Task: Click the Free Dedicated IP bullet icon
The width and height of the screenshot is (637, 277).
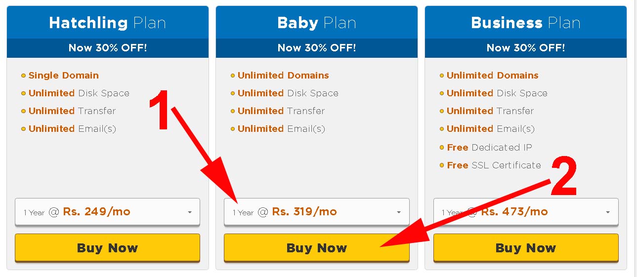Action: click(x=442, y=147)
